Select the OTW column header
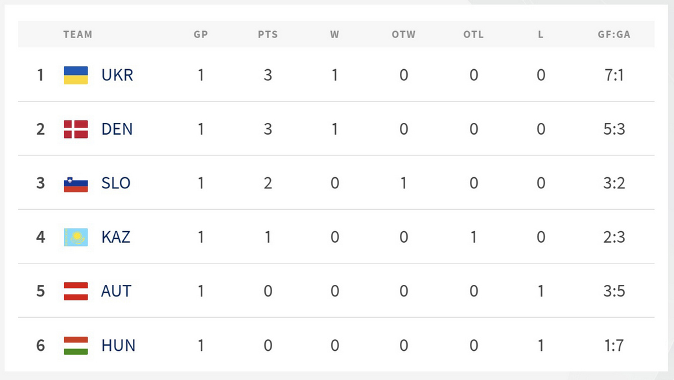Screen dimensions: 674x380 pos(404,34)
